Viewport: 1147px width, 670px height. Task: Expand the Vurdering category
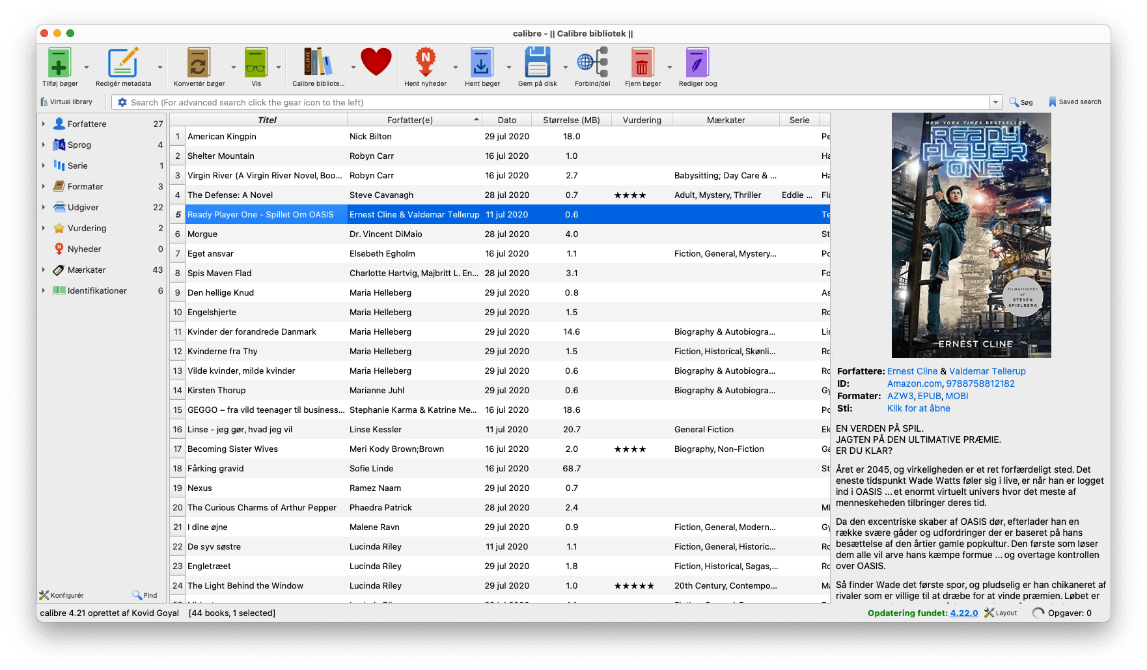point(44,228)
